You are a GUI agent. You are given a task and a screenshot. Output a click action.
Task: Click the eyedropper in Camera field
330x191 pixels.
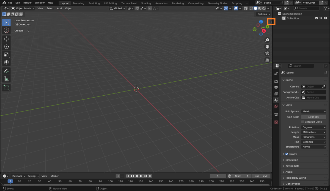324,87
